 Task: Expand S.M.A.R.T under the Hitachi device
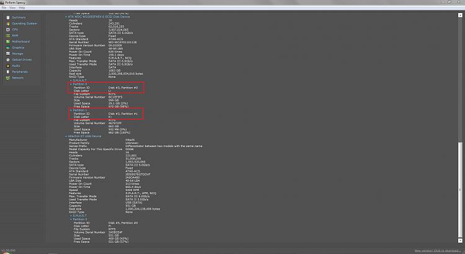[x=71, y=216]
